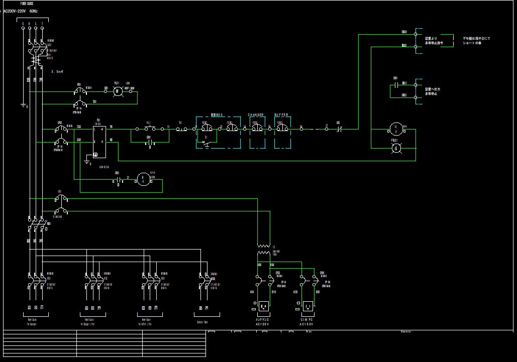Viewport: 517px width, 362px height.
Task: Select the W pilot lamp symbol
Action: pos(118,91)
